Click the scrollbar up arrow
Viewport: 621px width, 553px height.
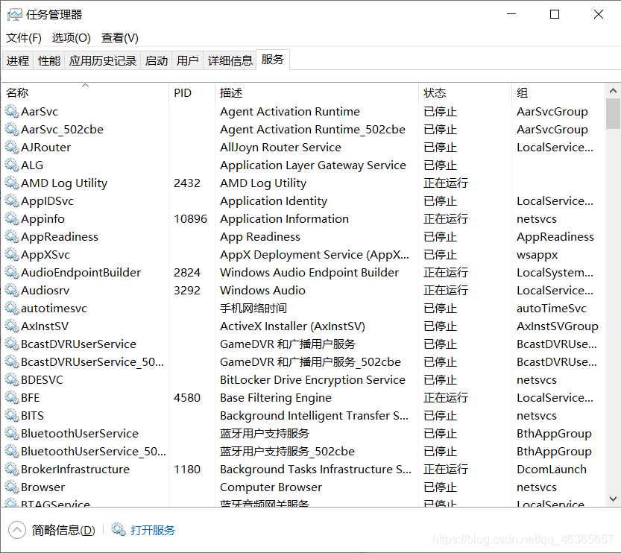click(x=613, y=91)
